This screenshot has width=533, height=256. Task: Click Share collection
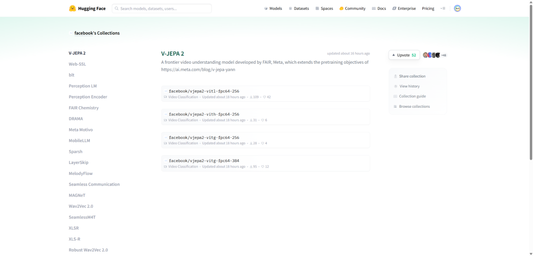click(410, 76)
